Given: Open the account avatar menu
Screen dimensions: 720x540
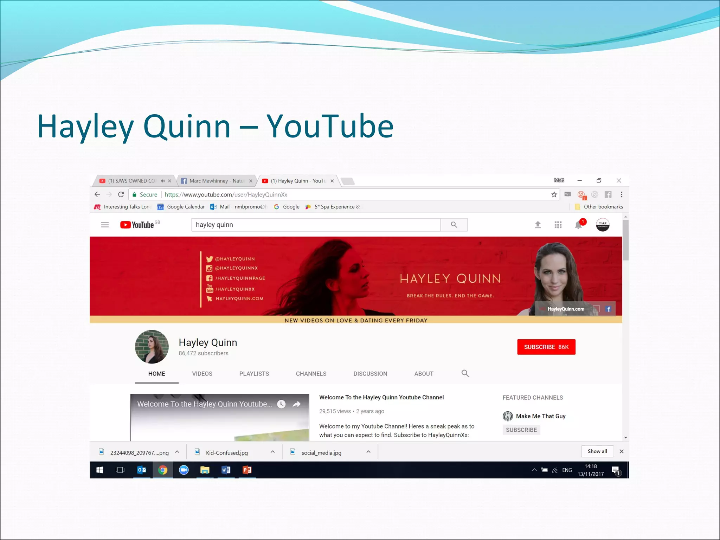Looking at the screenshot, I should pyautogui.click(x=603, y=225).
